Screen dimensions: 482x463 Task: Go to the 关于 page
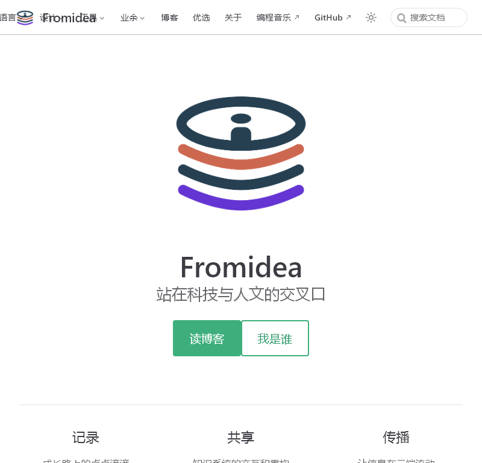233,17
